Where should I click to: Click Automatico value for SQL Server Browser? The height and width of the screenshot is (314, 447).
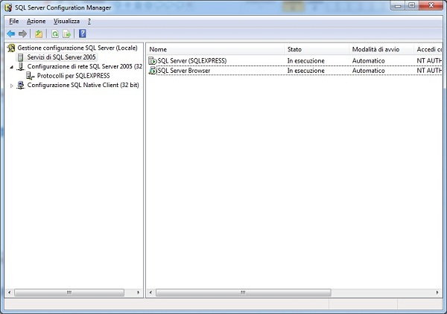[x=368, y=71]
